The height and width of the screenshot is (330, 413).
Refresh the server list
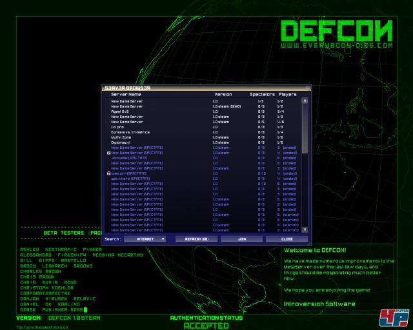[x=196, y=239]
